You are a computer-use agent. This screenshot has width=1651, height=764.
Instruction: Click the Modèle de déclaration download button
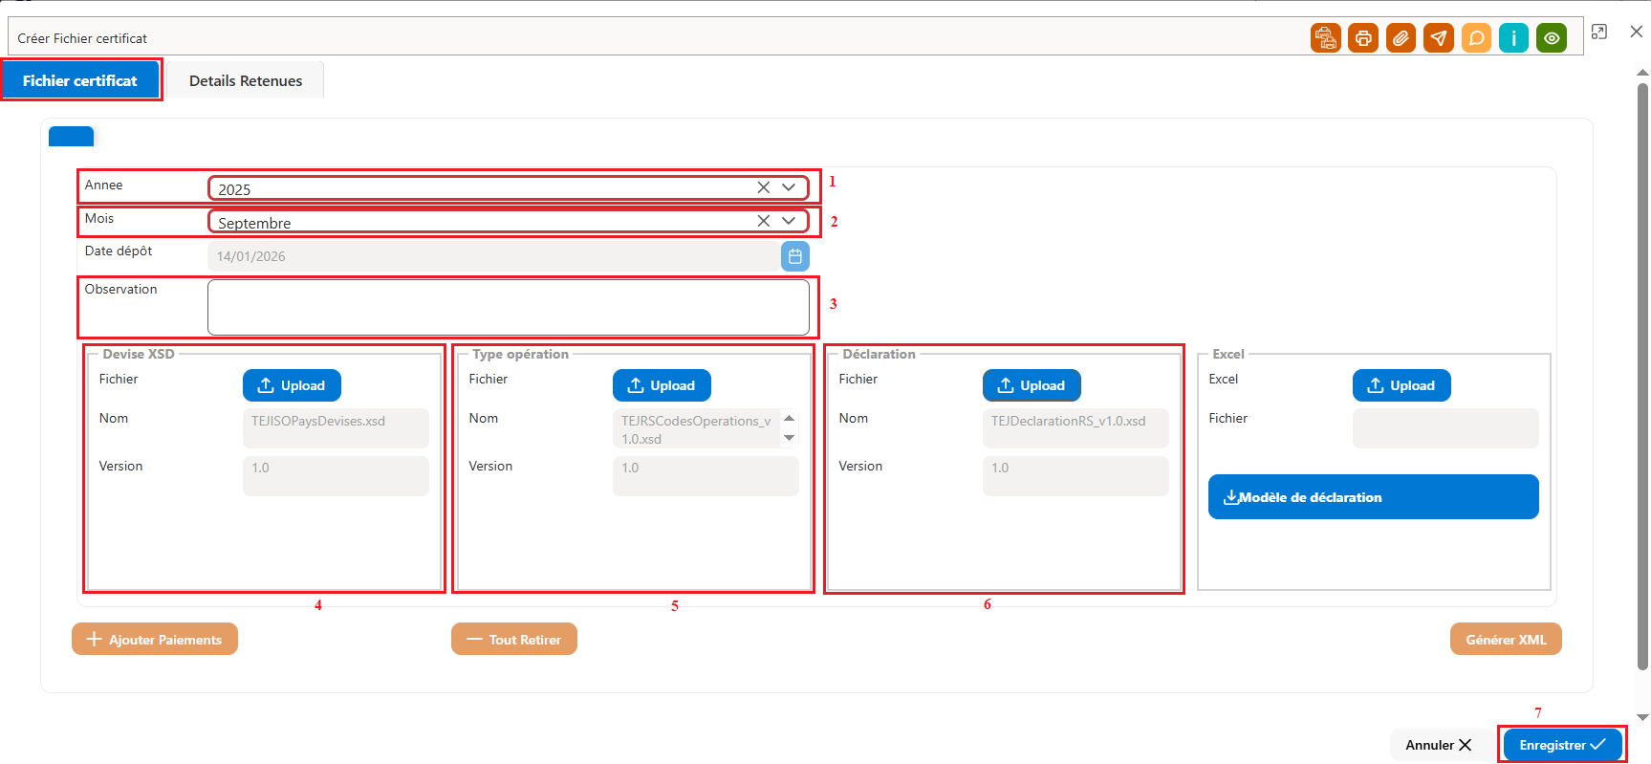point(1373,497)
